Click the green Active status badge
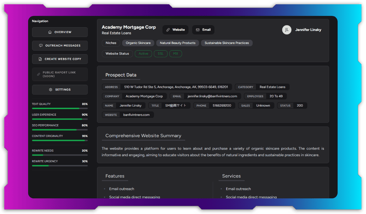This screenshot has height=214, width=366. pyautogui.click(x=143, y=54)
